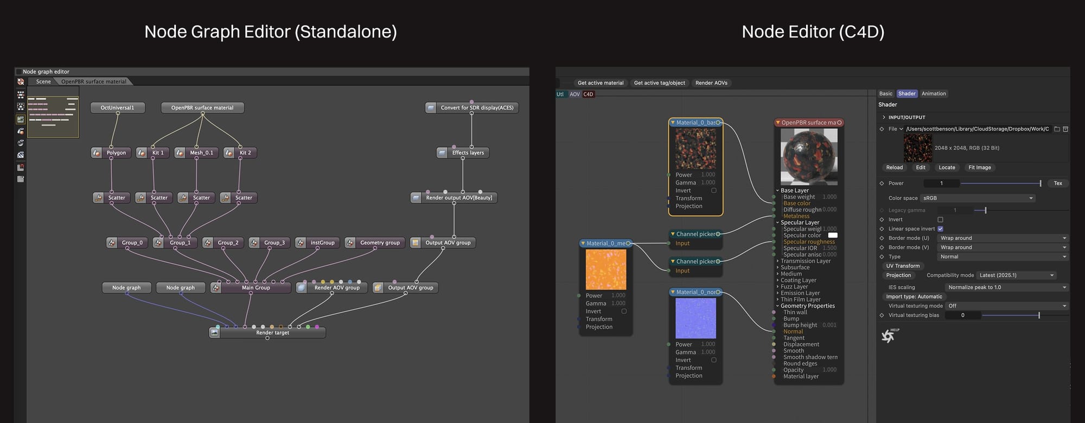This screenshot has height=423, width=1085.
Task: Click the Kit 1 node's icon
Action: pos(142,153)
